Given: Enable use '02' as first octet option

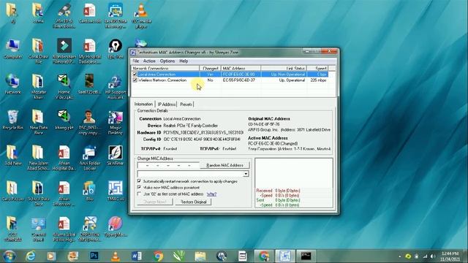Looking at the screenshot, I should (x=139, y=194).
